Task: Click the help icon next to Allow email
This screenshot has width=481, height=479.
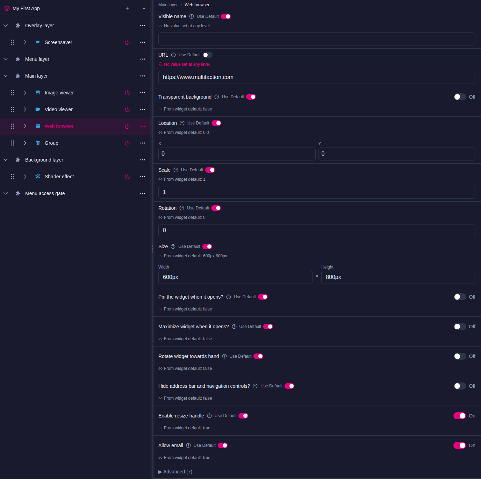Action: 188,445
